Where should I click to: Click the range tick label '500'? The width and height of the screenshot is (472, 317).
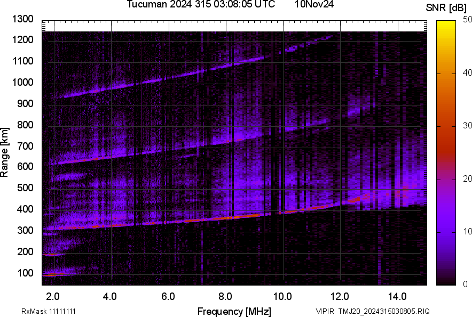coord(25,188)
